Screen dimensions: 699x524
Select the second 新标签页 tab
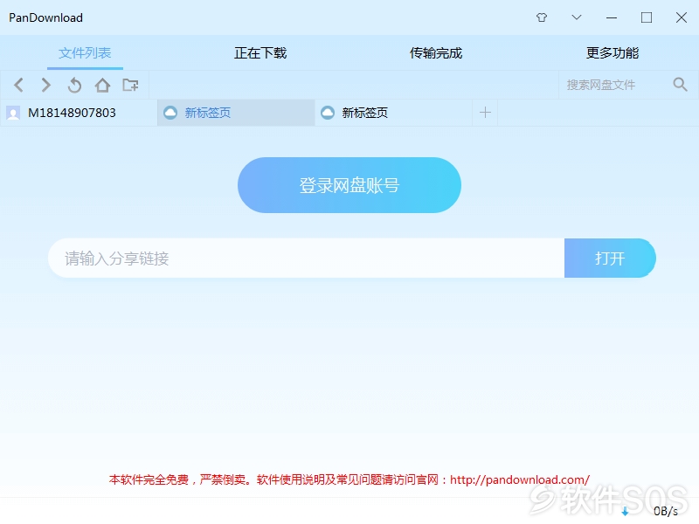[393, 113]
